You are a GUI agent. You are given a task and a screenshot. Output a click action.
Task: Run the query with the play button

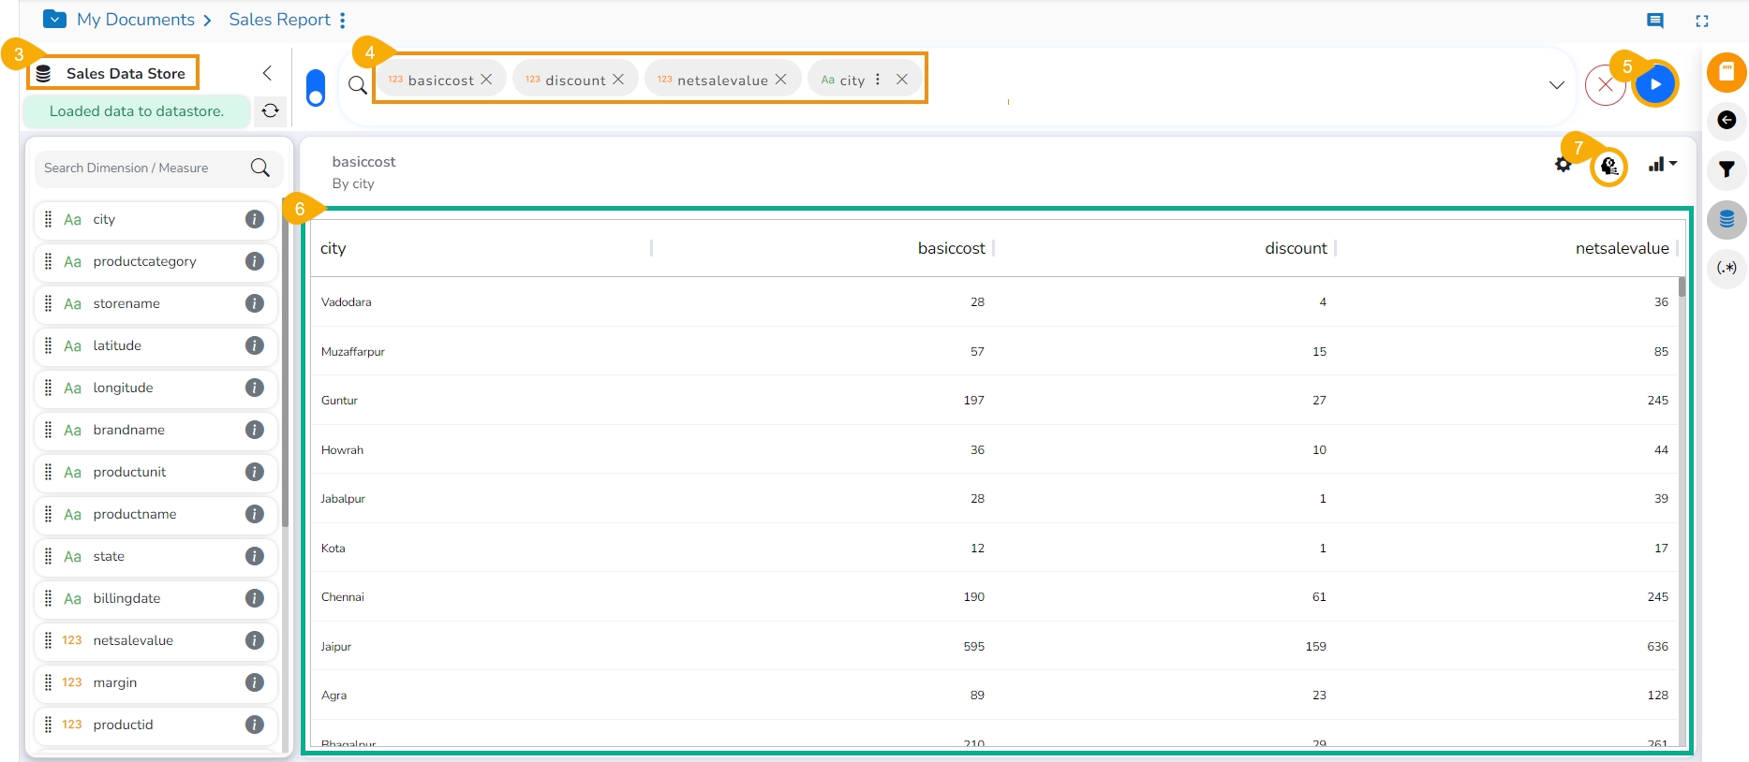tap(1655, 84)
